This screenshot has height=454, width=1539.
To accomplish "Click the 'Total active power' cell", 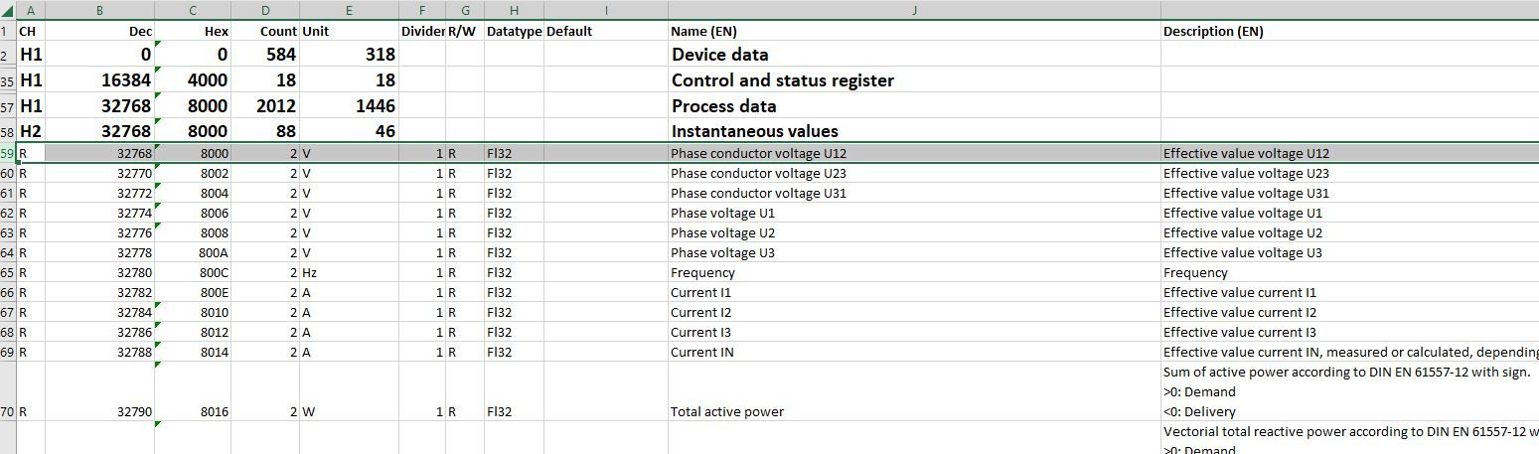I will [727, 411].
